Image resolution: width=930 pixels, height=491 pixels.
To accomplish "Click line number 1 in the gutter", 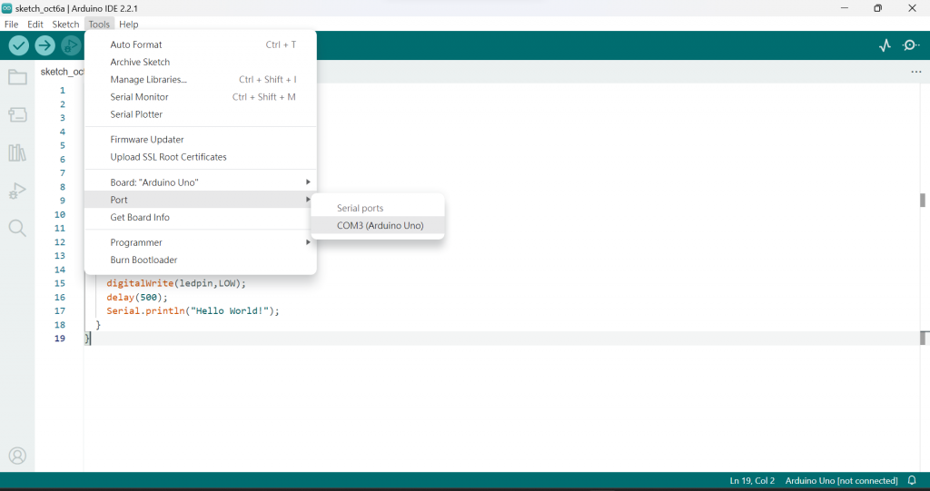I will pos(63,90).
